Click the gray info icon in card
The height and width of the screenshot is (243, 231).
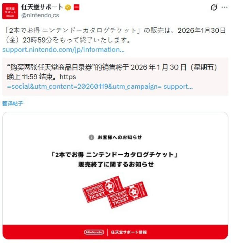click(91, 137)
